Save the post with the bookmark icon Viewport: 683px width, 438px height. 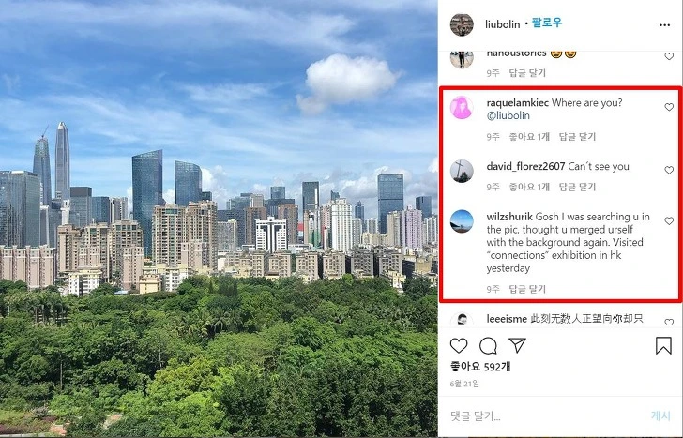coord(663,346)
